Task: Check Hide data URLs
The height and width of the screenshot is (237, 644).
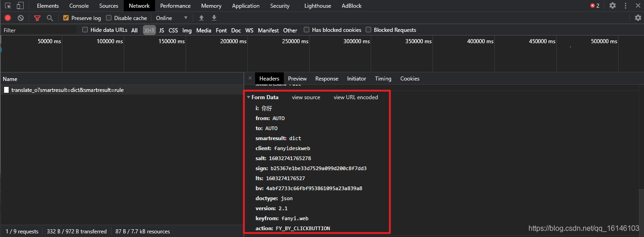Action: click(85, 30)
